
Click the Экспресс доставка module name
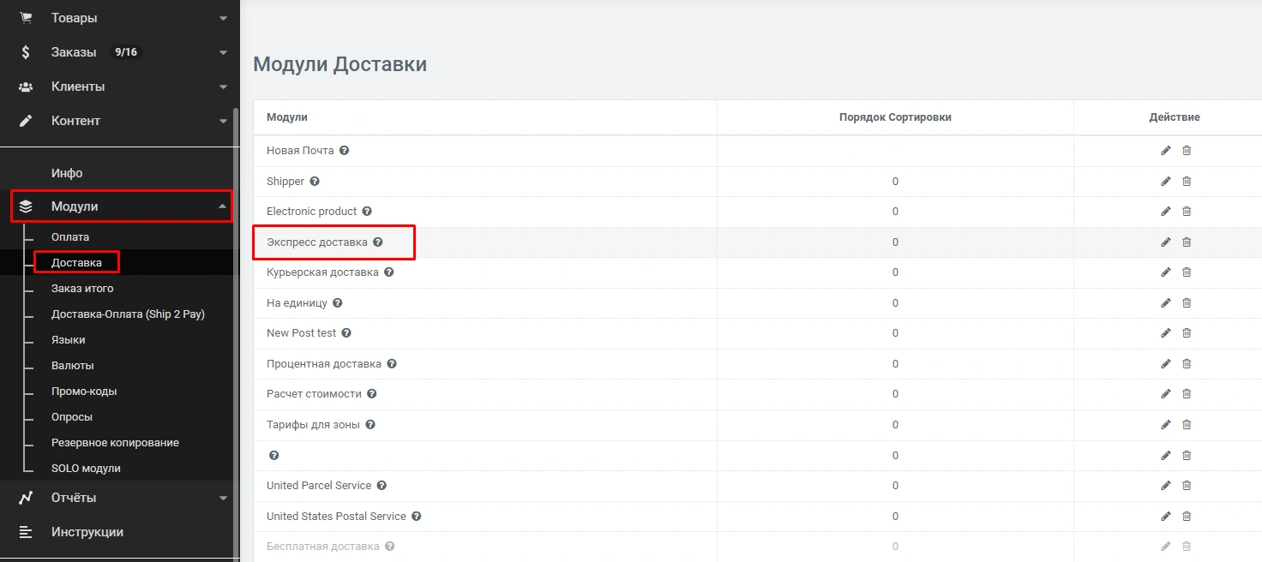[317, 242]
